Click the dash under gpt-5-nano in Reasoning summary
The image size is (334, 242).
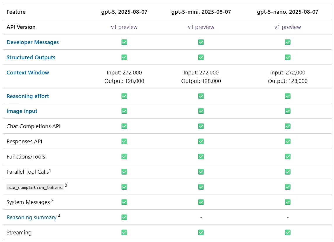[288, 217]
